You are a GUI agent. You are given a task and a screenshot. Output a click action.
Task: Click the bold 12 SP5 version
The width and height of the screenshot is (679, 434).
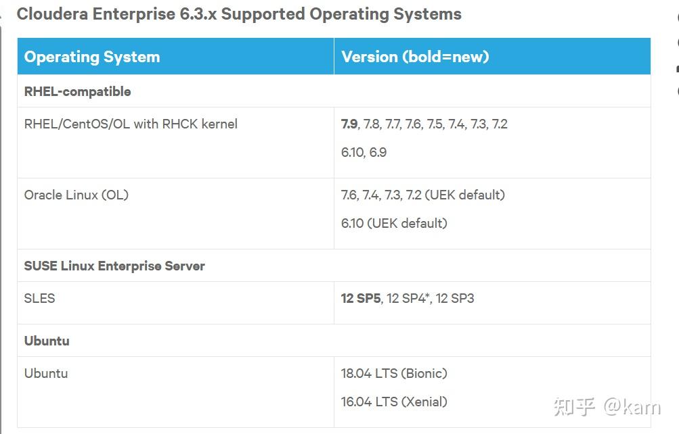click(361, 298)
